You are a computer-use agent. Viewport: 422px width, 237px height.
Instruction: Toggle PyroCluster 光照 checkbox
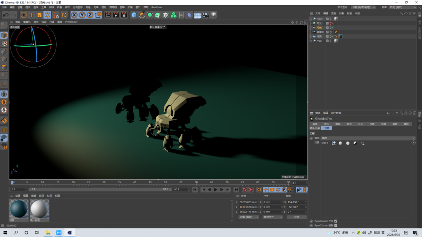(336, 221)
